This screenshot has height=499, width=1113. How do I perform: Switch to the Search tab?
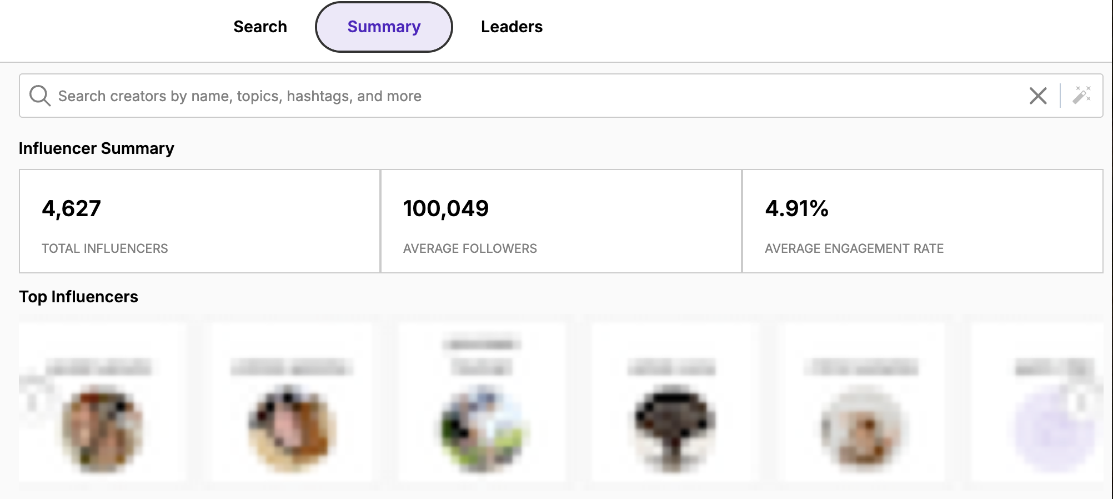pos(260,27)
